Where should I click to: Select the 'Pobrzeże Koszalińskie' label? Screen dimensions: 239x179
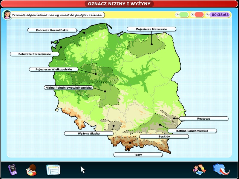52,30
